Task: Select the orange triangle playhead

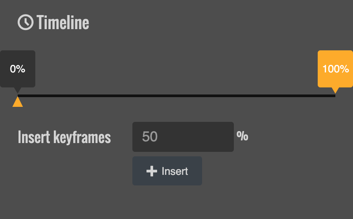Action: pyautogui.click(x=18, y=102)
